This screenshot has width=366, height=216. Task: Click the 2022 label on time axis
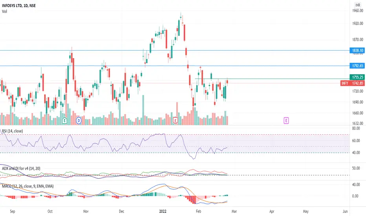pyautogui.click(x=163, y=211)
